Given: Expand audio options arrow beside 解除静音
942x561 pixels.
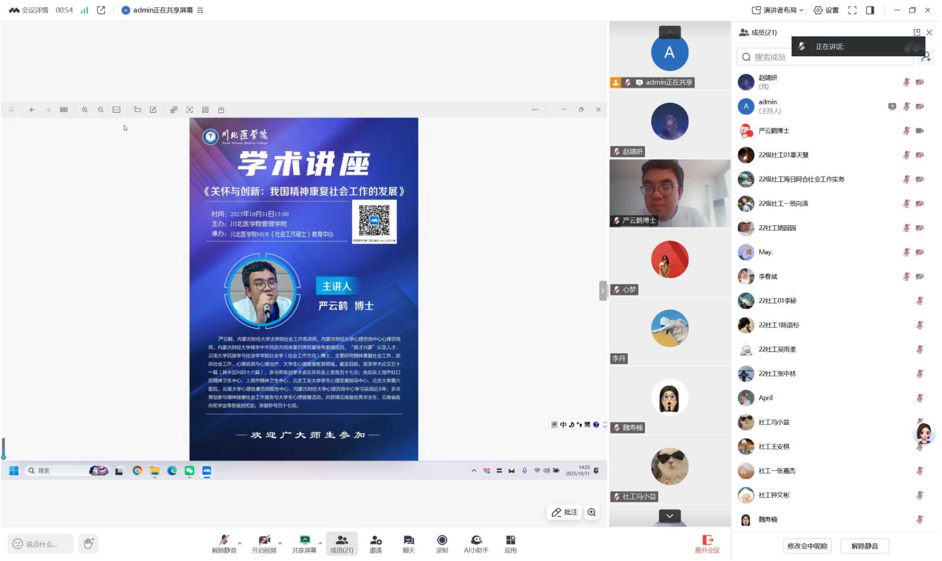Looking at the screenshot, I should pyautogui.click(x=240, y=543).
